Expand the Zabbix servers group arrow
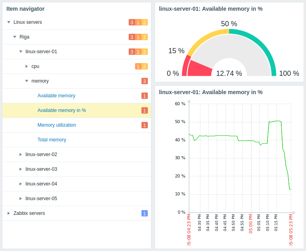 [9, 213]
